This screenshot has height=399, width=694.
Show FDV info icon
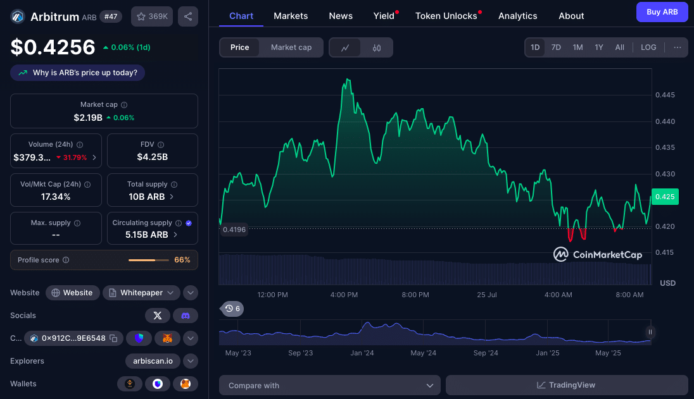(161, 145)
